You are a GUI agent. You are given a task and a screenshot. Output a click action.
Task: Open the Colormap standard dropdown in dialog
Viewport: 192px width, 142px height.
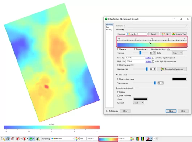137,34
